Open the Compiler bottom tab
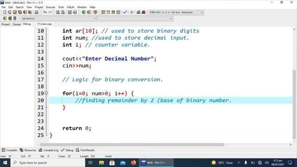Viewport: 297px width, 167px height. click(x=9, y=150)
